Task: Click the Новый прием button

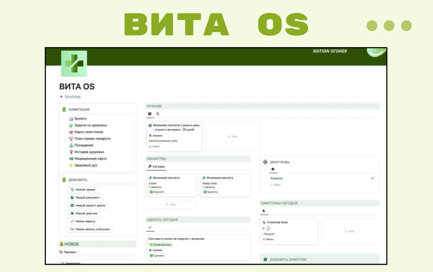Action: 83,189
